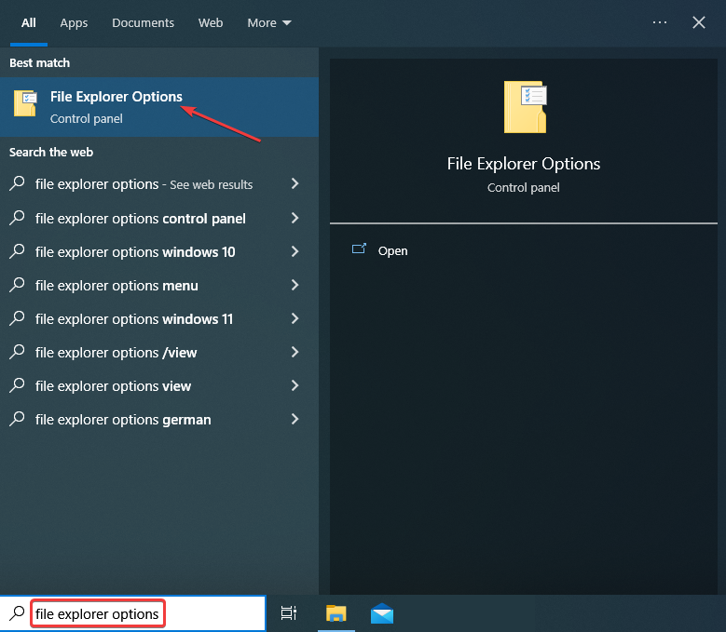726x632 pixels.
Task: Launch File Explorer from the taskbar
Action: click(x=336, y=612)
